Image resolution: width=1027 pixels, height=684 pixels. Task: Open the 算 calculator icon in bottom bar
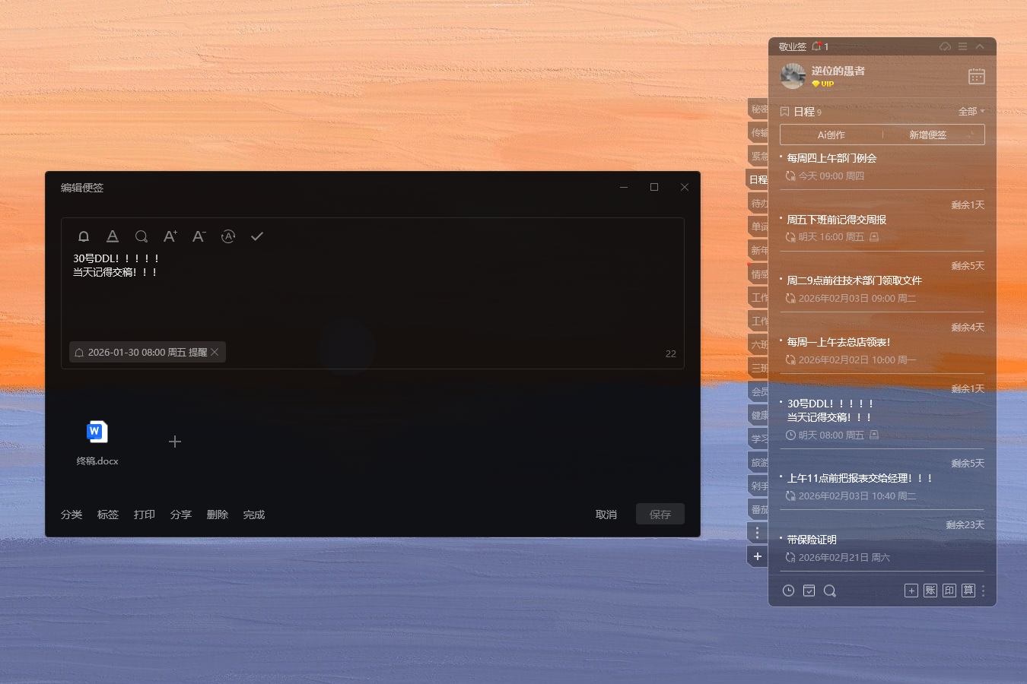point(968,591)
